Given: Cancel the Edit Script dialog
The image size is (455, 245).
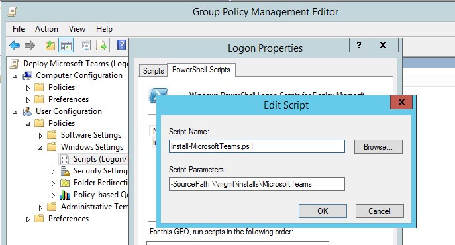Looking at the screenshot, I should point(379,211).
